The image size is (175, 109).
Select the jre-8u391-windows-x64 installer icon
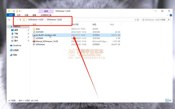pyautogui.click(x=34, y=35)
